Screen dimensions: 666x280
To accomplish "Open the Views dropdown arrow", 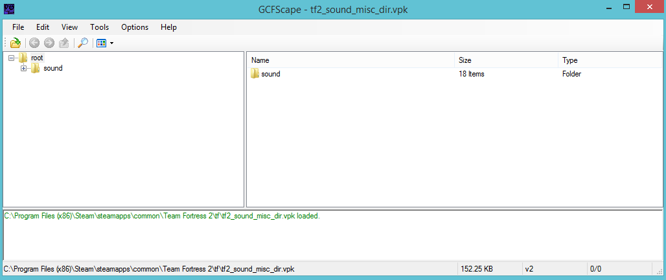I will coord(111,43).
